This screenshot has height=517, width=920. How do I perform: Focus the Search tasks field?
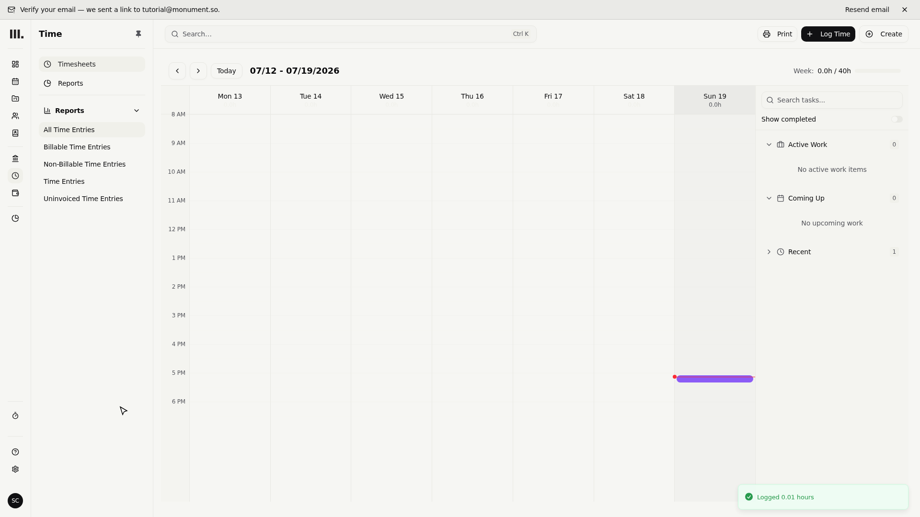tap(832, 100)
